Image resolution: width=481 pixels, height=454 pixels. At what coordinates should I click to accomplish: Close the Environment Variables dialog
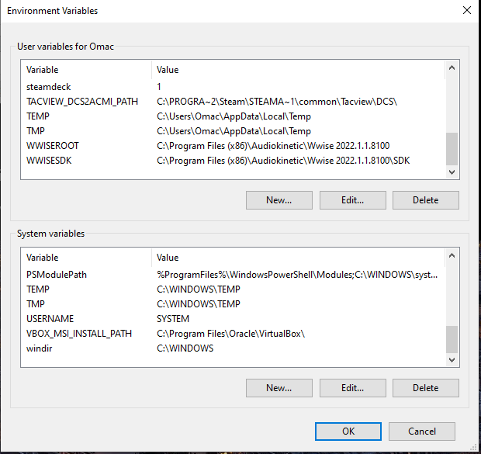pos(466,11)
